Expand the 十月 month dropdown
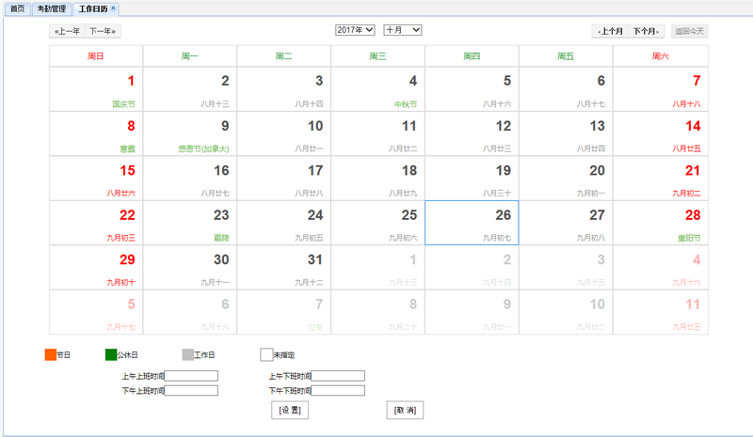This screenshot has height=437, width=753. click(402, 30)
